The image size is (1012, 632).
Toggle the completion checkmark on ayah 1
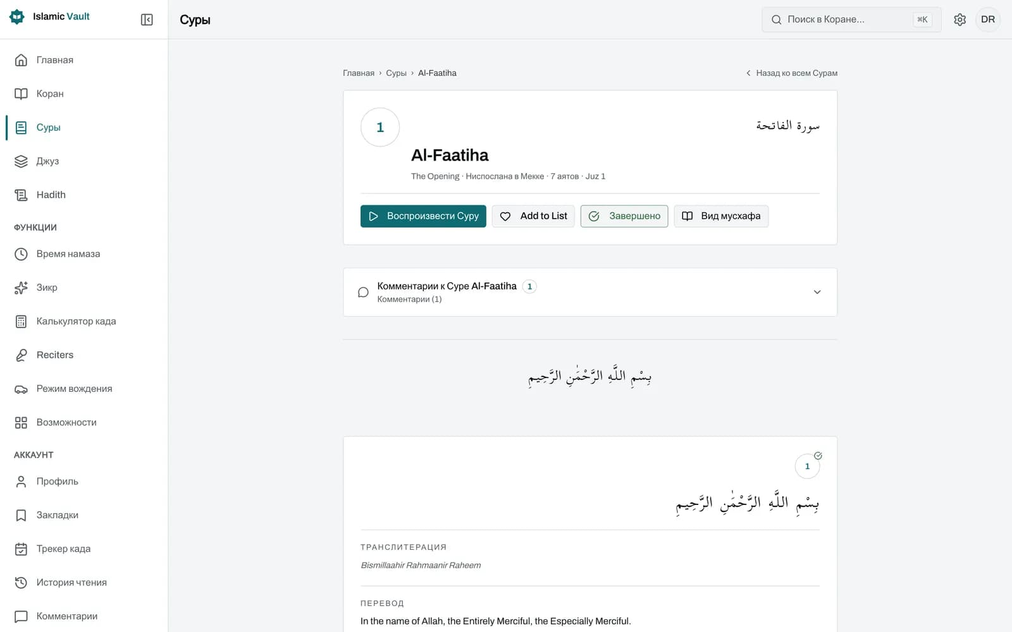coord(818,456)
